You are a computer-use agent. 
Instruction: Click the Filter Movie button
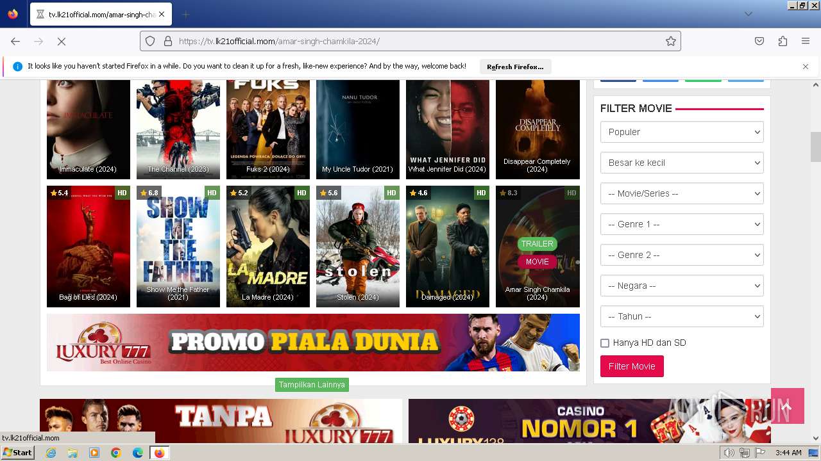tap(632, 366)
